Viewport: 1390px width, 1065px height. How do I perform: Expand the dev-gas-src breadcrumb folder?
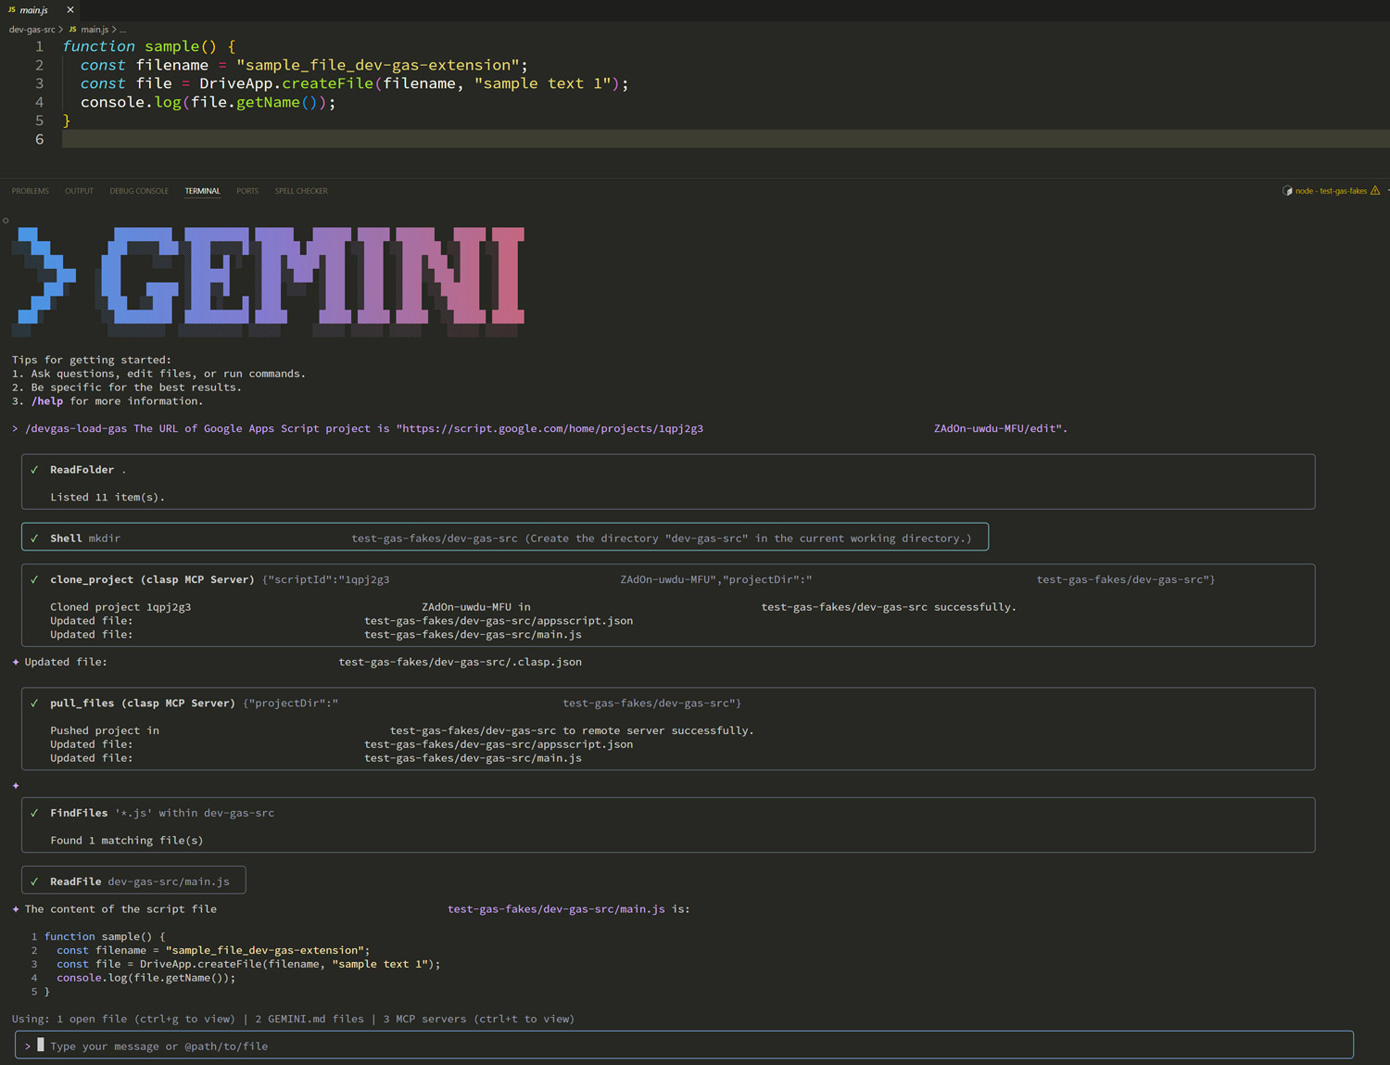(32, 30)
